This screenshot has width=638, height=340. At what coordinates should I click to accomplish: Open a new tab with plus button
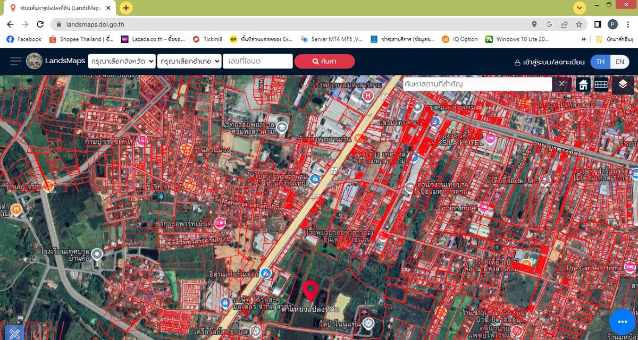[126, 8]
